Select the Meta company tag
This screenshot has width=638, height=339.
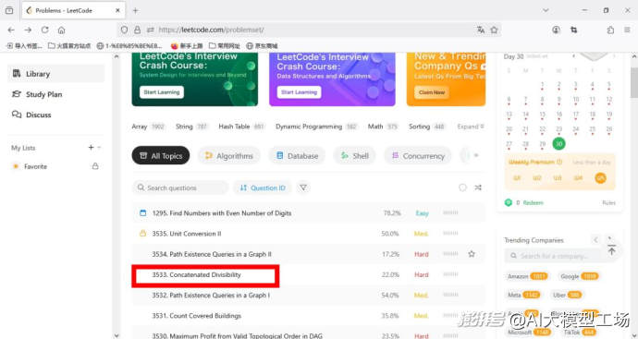pos(523,295)
